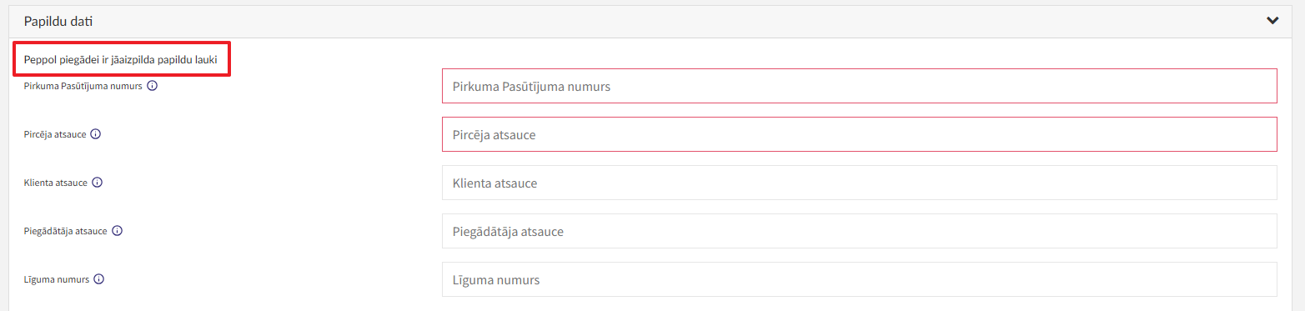Image resolution: width=1305 pixels, height=311 pixels.
Task: Collapse the Papildu dati section chevron
Action: click(x=1272, y=21)
